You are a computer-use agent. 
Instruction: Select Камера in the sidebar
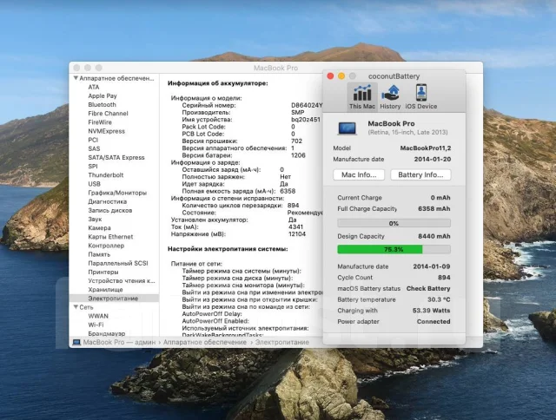(x=99, y=228)
